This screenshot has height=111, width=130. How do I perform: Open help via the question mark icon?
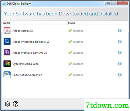[x=15, y=104]
